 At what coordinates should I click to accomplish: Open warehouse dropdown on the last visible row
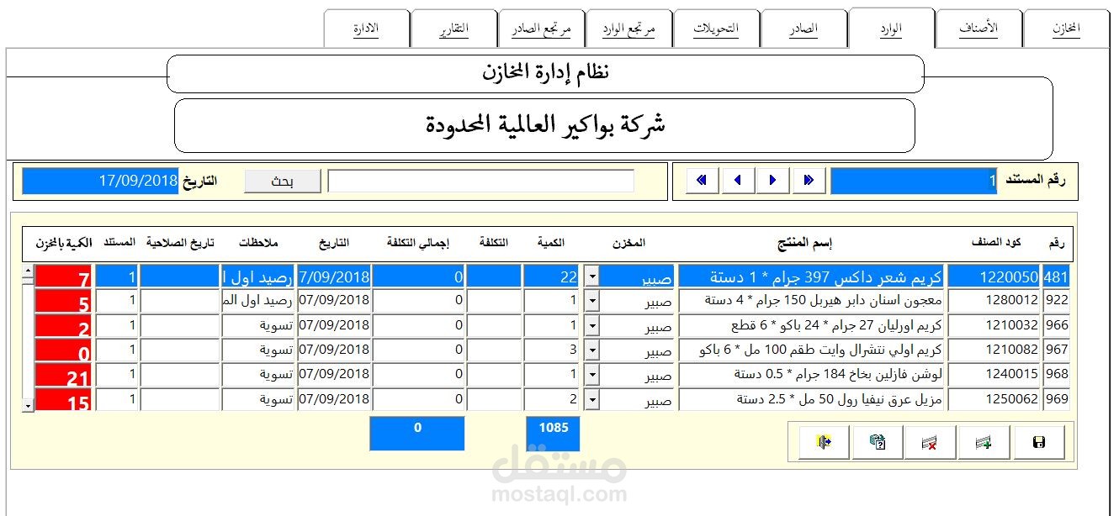tap(593, 398)
